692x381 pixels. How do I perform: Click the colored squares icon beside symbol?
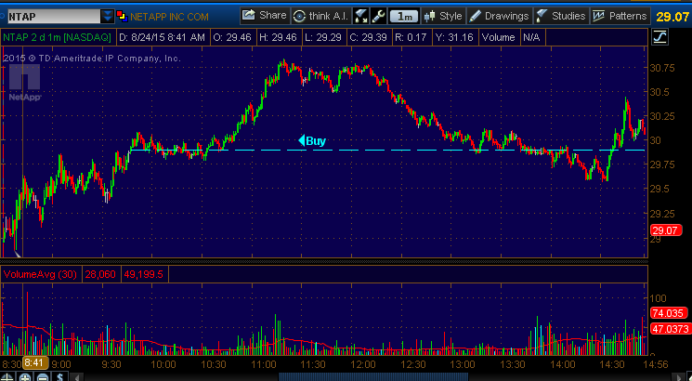pyautogui.click(x=122, y=16)
